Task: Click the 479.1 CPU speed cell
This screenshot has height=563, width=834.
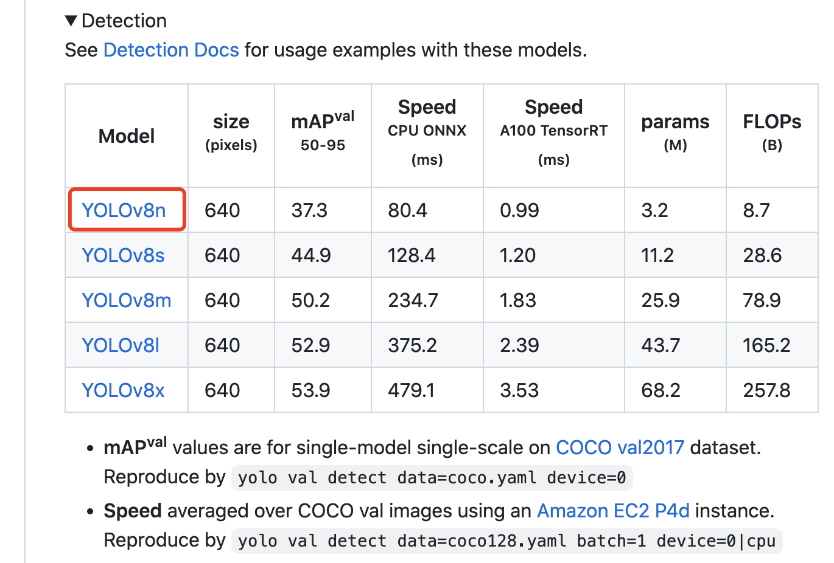Action: (x=412, y=390)
